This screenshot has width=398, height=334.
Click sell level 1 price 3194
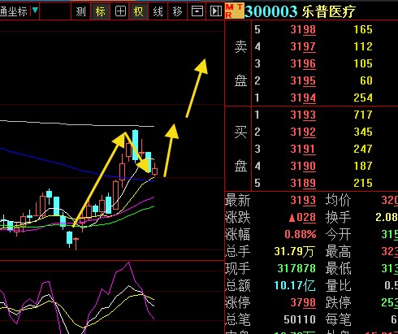click(303, 98)
